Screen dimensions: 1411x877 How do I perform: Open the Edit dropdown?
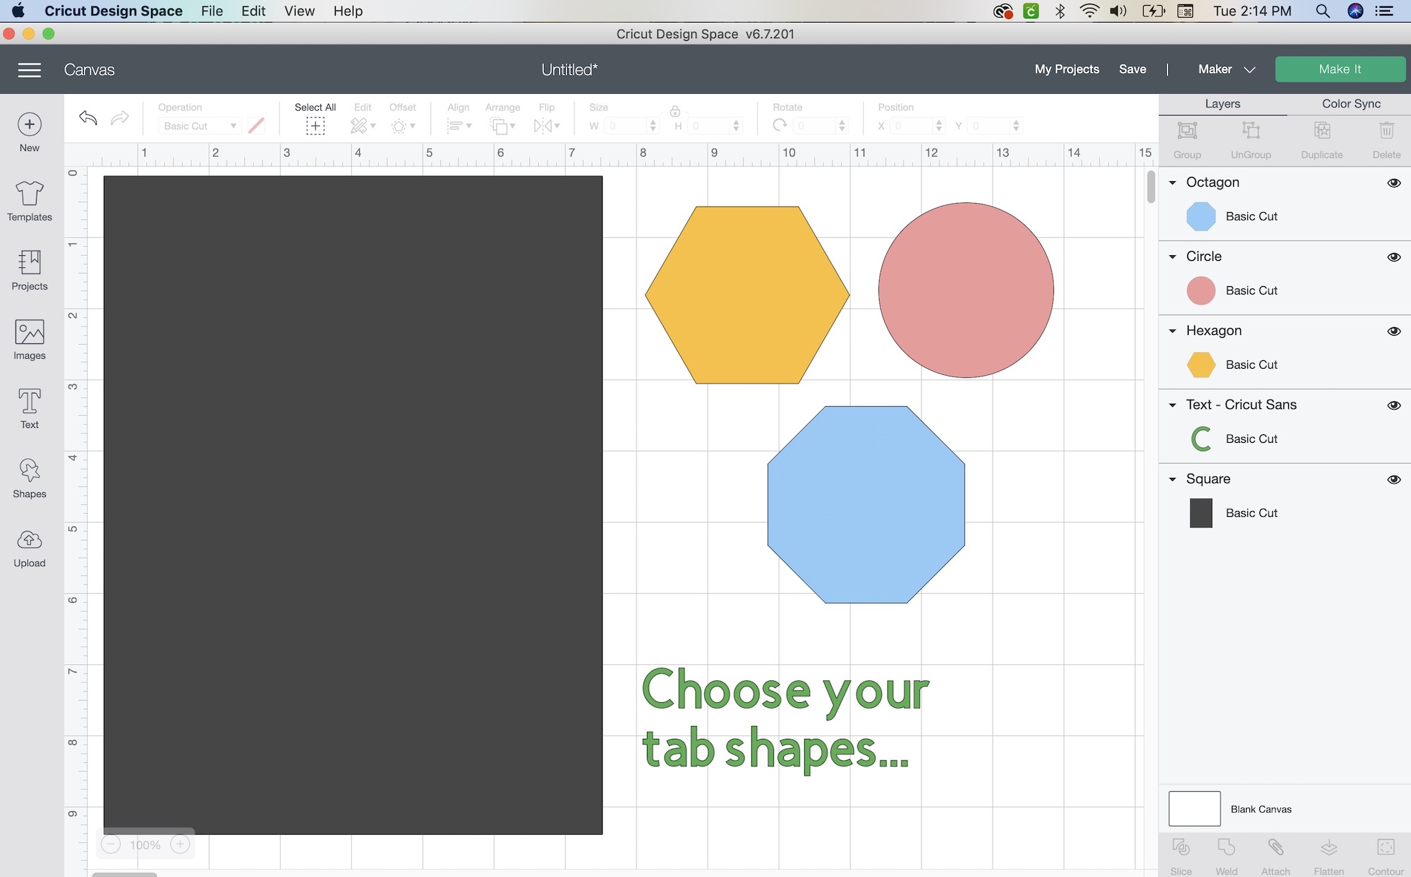[x=363, y=126]
